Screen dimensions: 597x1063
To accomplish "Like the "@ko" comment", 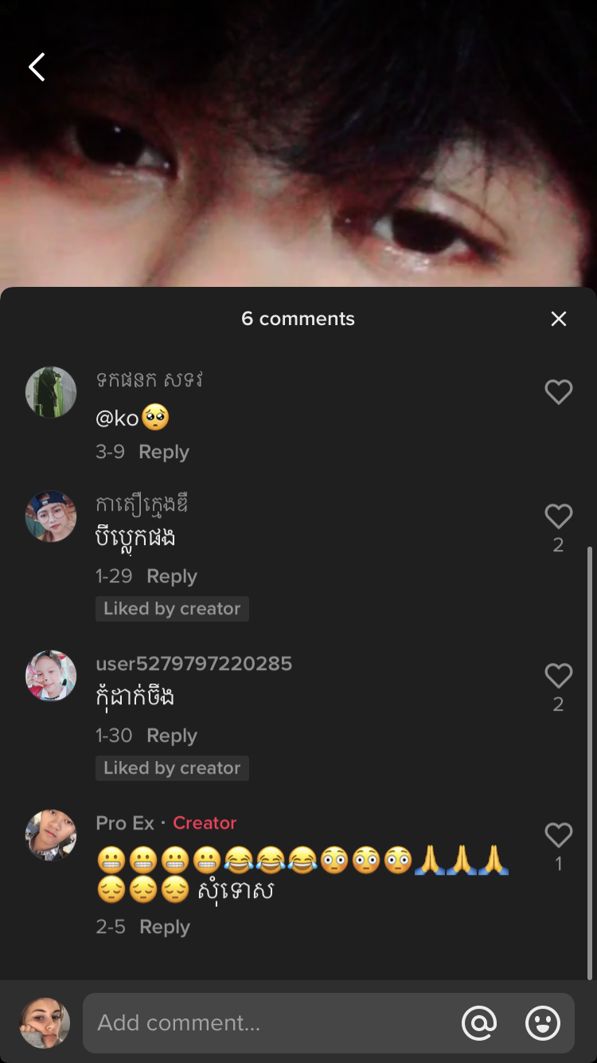I will pos(558,392).
